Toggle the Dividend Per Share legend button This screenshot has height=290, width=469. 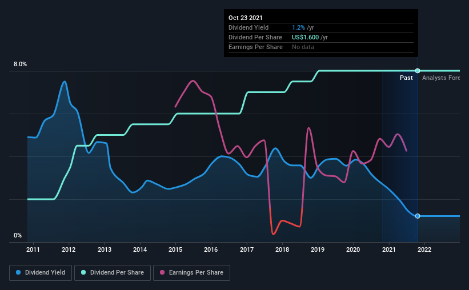(113, 273)
